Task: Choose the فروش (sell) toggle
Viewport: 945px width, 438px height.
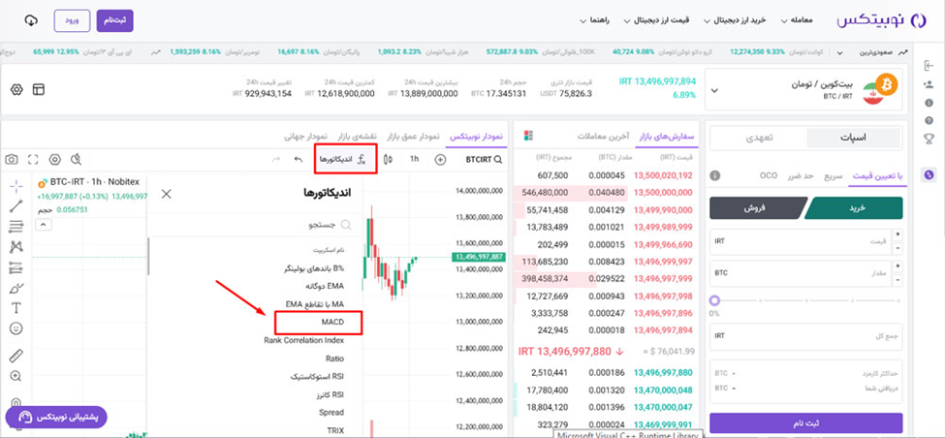Action: [756, 207]
